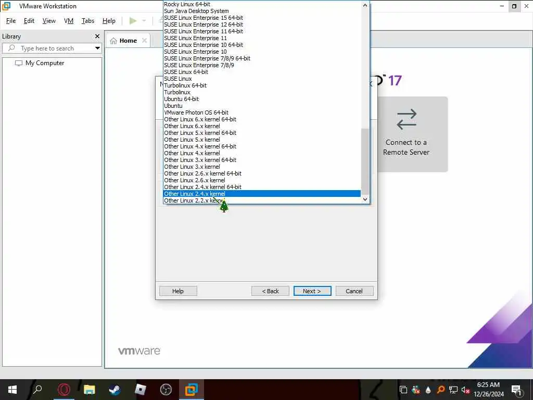Image resolution: width=533 pixels, height=400 pixels.
Task: Select Other Linux 2.2.x kernel
Action: (262, 201)
